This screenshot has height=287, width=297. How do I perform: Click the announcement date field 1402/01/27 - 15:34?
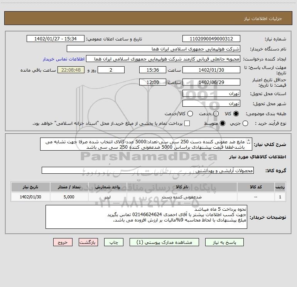point(55,39)
